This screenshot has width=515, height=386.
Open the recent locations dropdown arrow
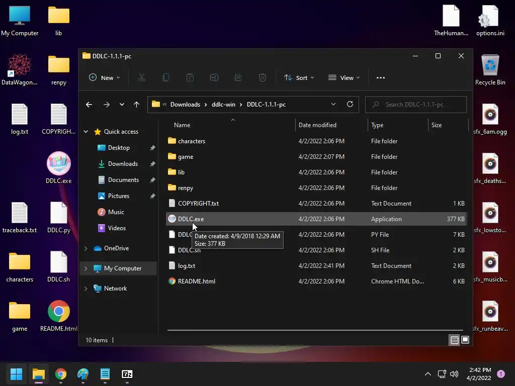pos(122,105)
